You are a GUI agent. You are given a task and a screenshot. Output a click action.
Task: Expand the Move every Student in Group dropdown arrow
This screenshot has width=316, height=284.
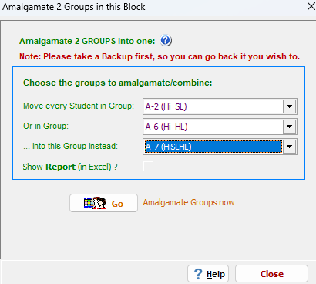(x=289, y=106)
